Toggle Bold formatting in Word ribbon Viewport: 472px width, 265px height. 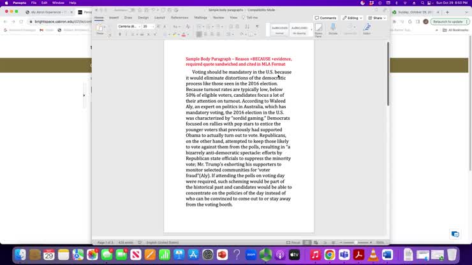pos(120,34)
